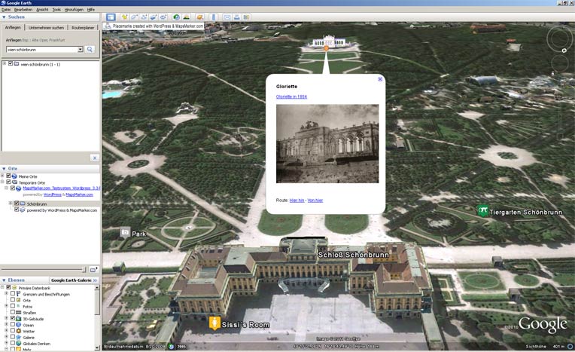575x352 pixels.
Task: Click the search magnifier button
Action: (90, 49)
